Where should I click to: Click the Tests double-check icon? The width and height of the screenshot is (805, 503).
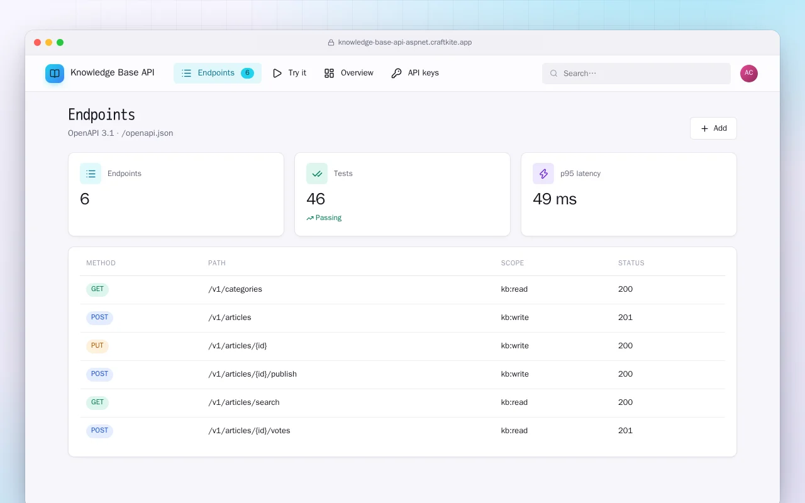[x=317, y=174]
